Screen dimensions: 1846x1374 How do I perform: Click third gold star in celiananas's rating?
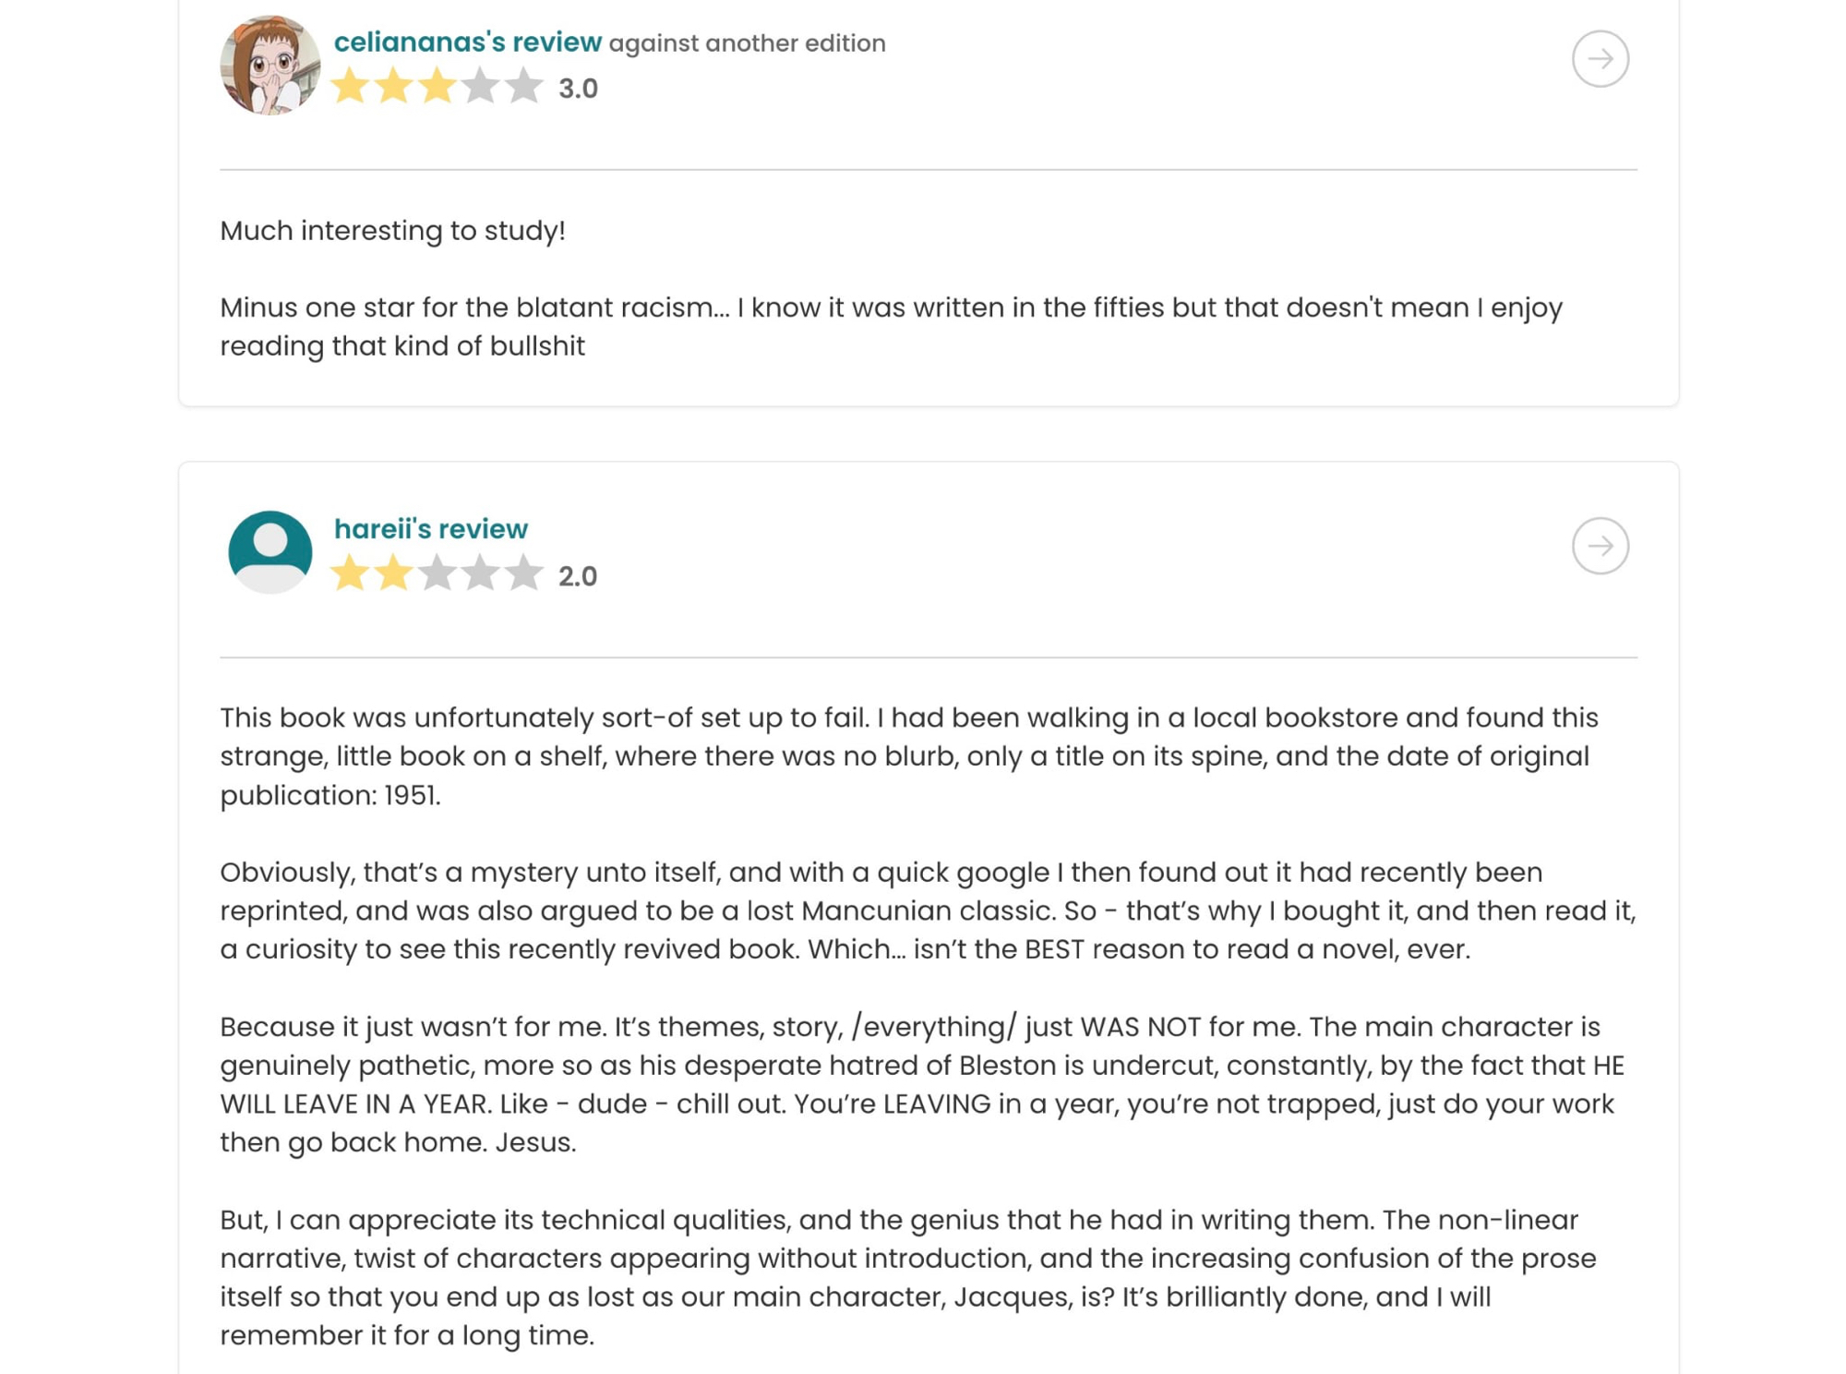[x=437, y=88]
